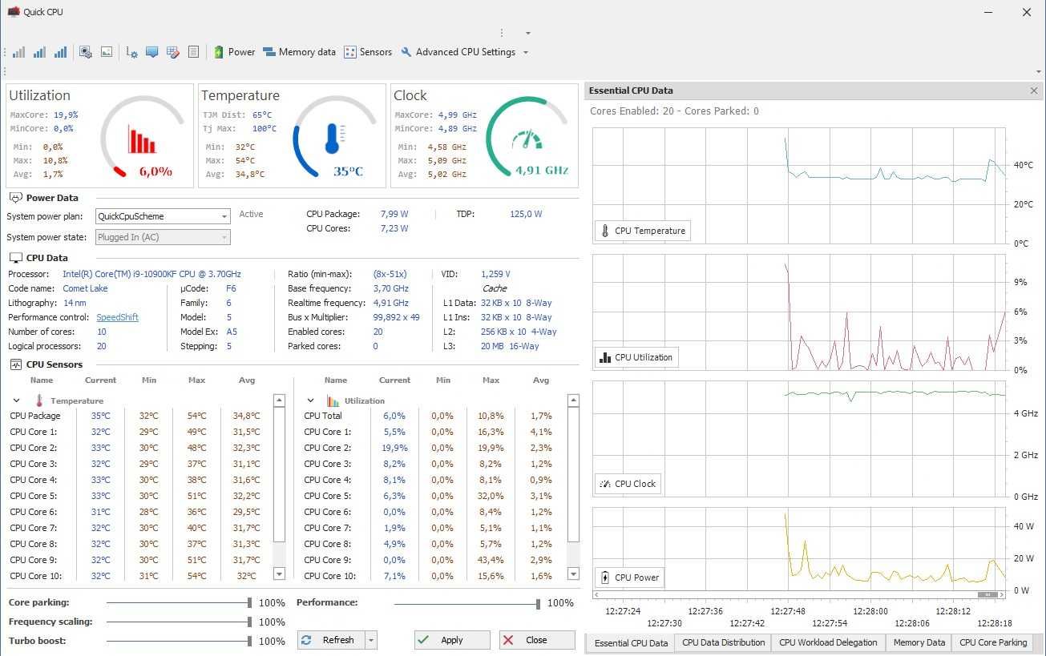Image resolution: width=1046 pixels, height=656 pixels.
Task: Close the Essential CPU Data panel
Action: [1034, 91]
